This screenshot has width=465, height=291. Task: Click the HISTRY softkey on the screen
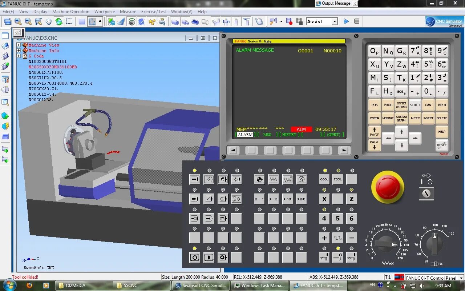click(x=289, y=135)
